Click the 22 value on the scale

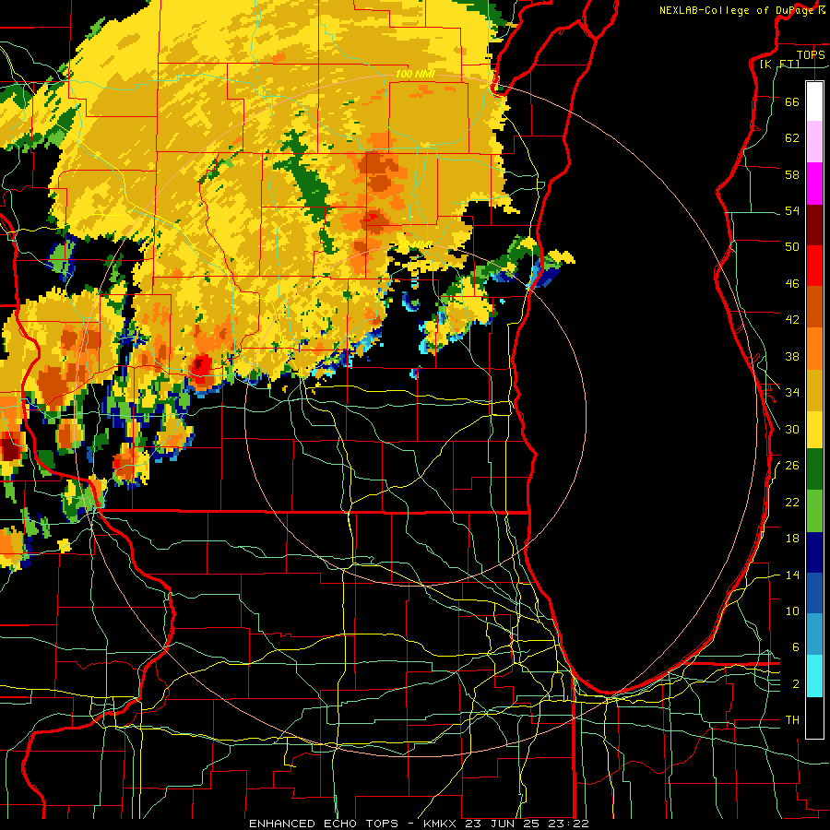click(x=792, y=503)
